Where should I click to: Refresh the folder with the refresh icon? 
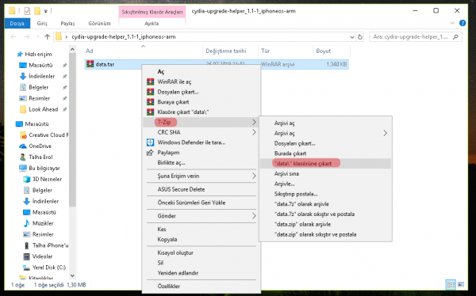[x=360, y=37]
